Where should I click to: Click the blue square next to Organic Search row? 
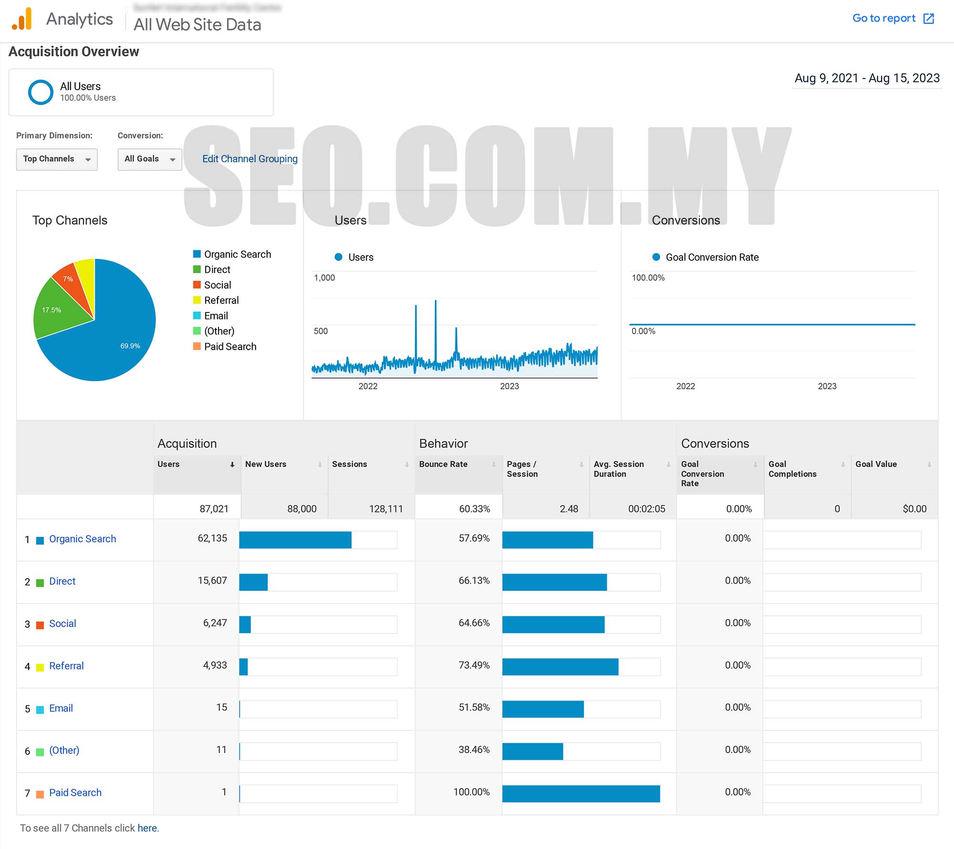(40, 540)
